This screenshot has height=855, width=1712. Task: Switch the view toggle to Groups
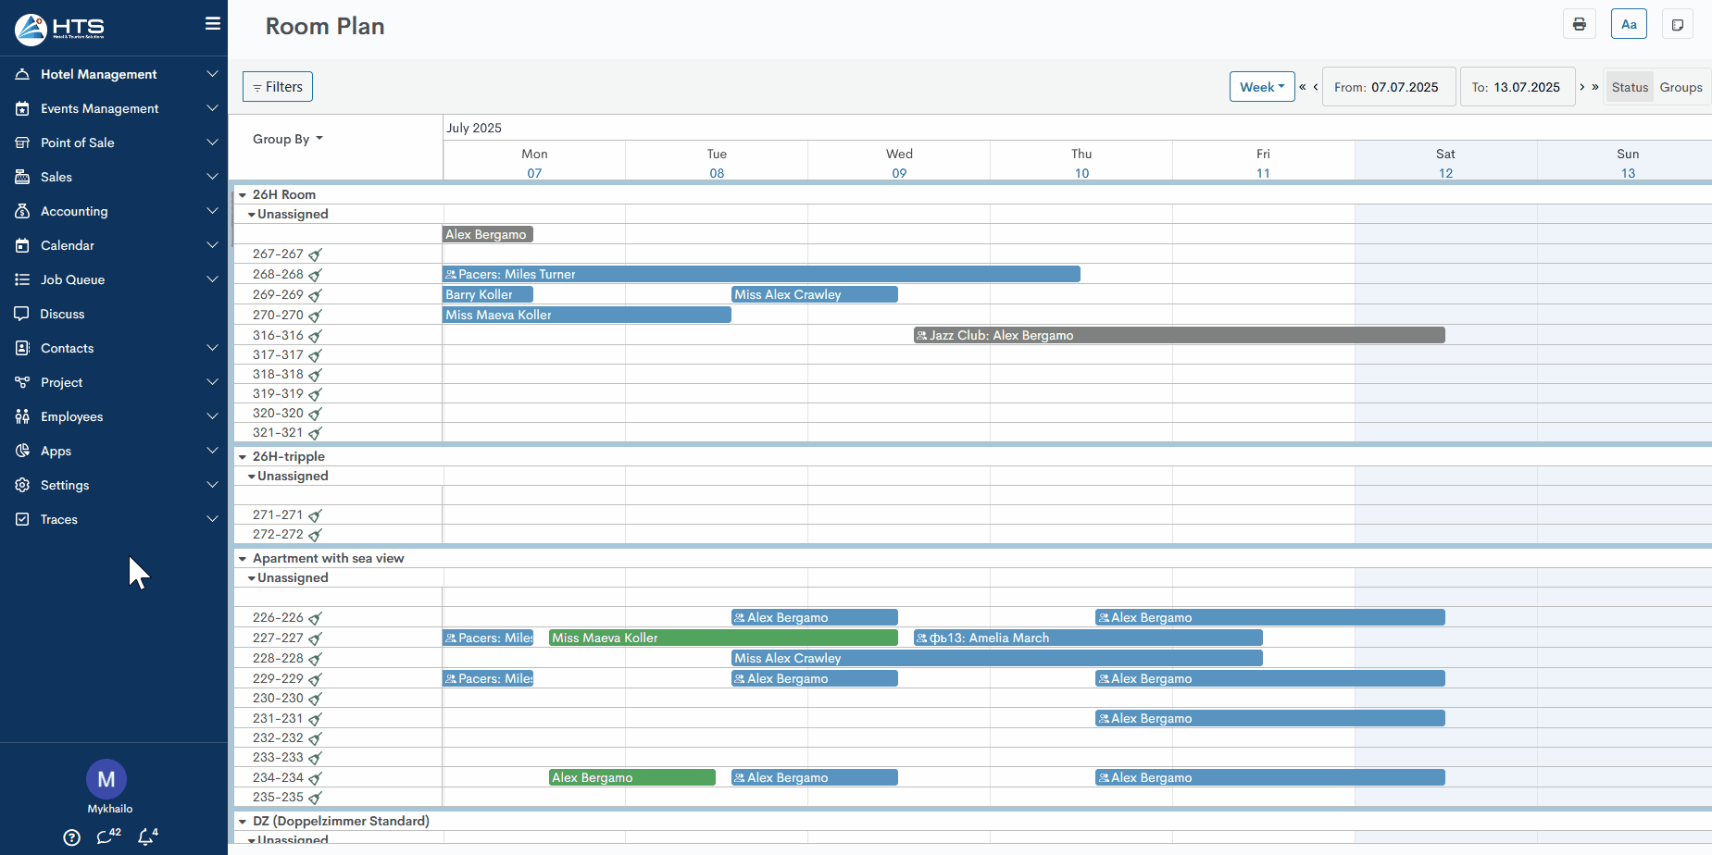[1681, 87]
